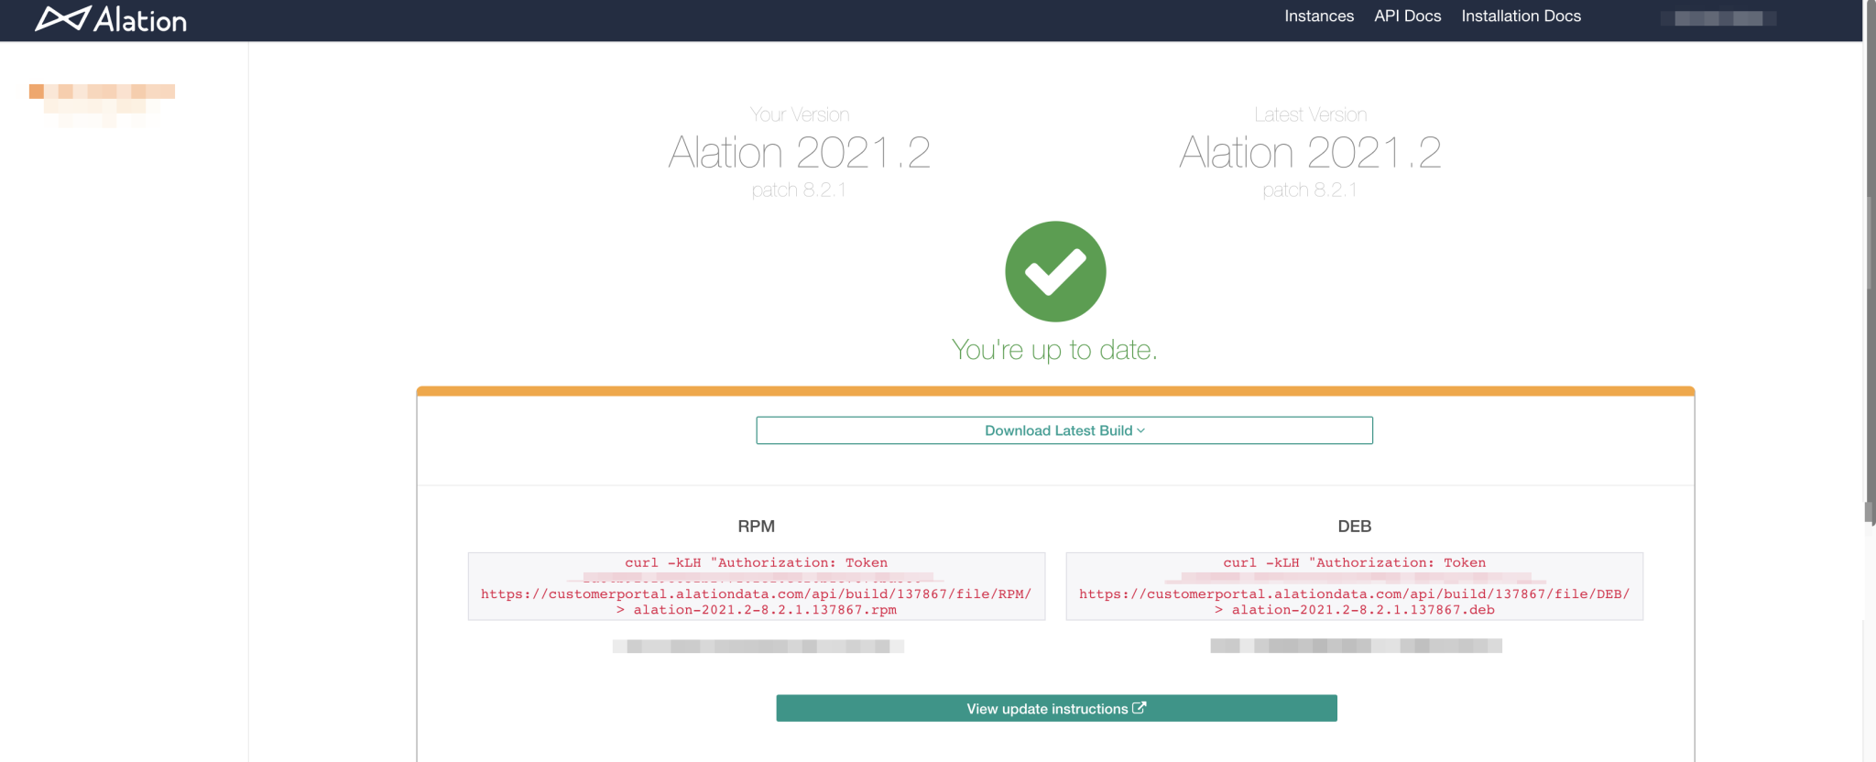Click the DEB column heading
The width and height of the screenshot is (1876, 762).
point(1354,527)
